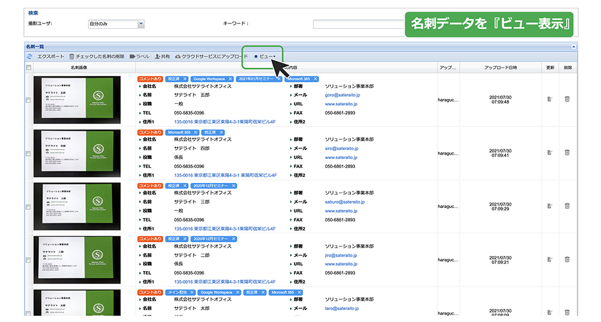This screenshot has width=601, height=322.
Task: Click the エクスポート toolbar button
Action: (50, 56)
